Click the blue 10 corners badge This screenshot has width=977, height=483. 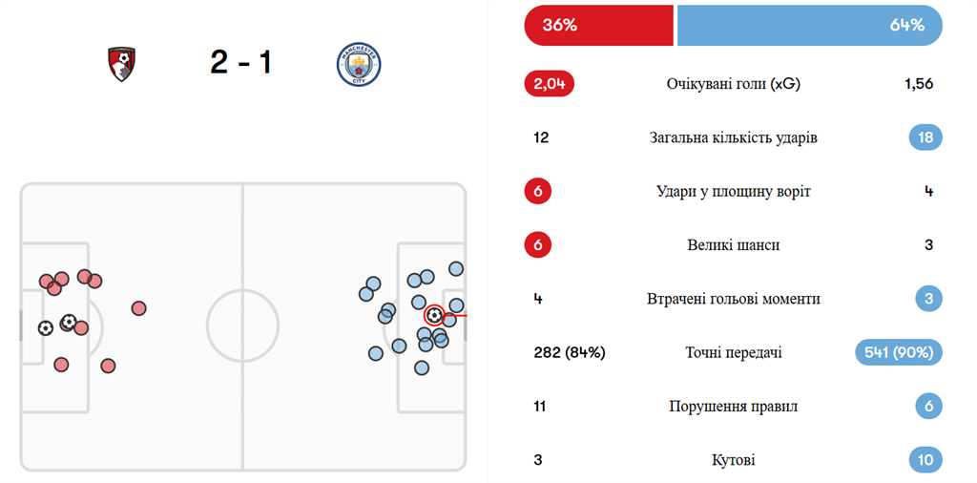tap(925, 460)
